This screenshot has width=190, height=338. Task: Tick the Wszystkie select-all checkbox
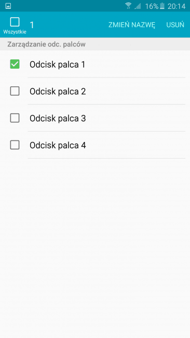tap(15, 22)
